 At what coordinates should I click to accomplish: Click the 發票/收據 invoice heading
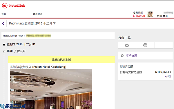pyautogui.click(x=126, y=66)
